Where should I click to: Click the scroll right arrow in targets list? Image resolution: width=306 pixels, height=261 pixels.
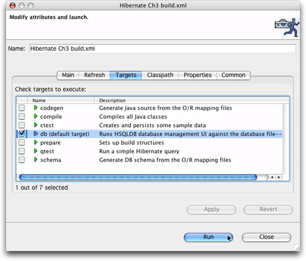tap(279, 177)
